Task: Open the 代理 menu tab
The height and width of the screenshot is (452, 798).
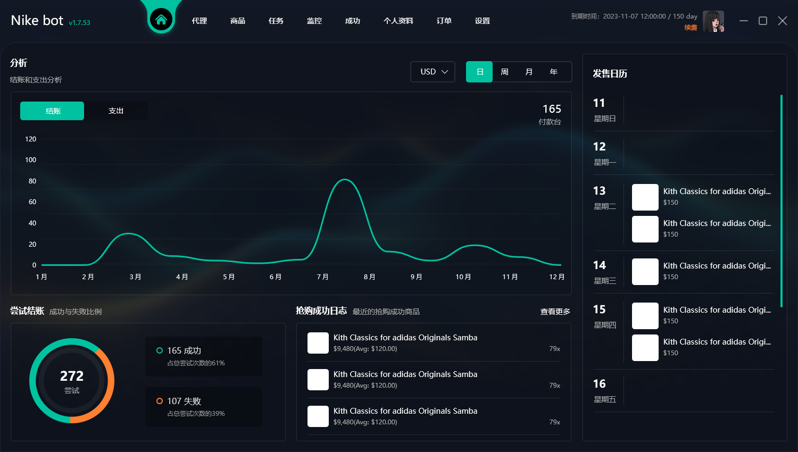Action: 199,21
